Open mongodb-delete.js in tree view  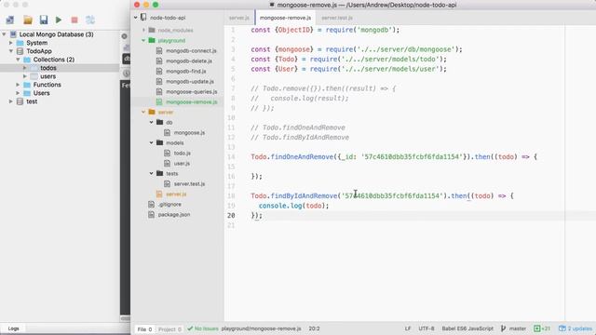coord(189,60)
